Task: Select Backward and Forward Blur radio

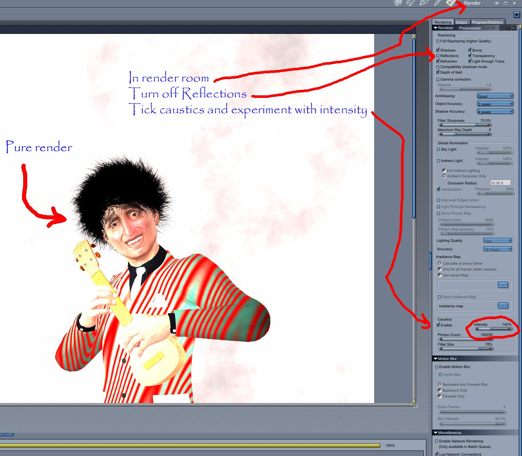Action: pyautogui.click(x=440, y=384)
